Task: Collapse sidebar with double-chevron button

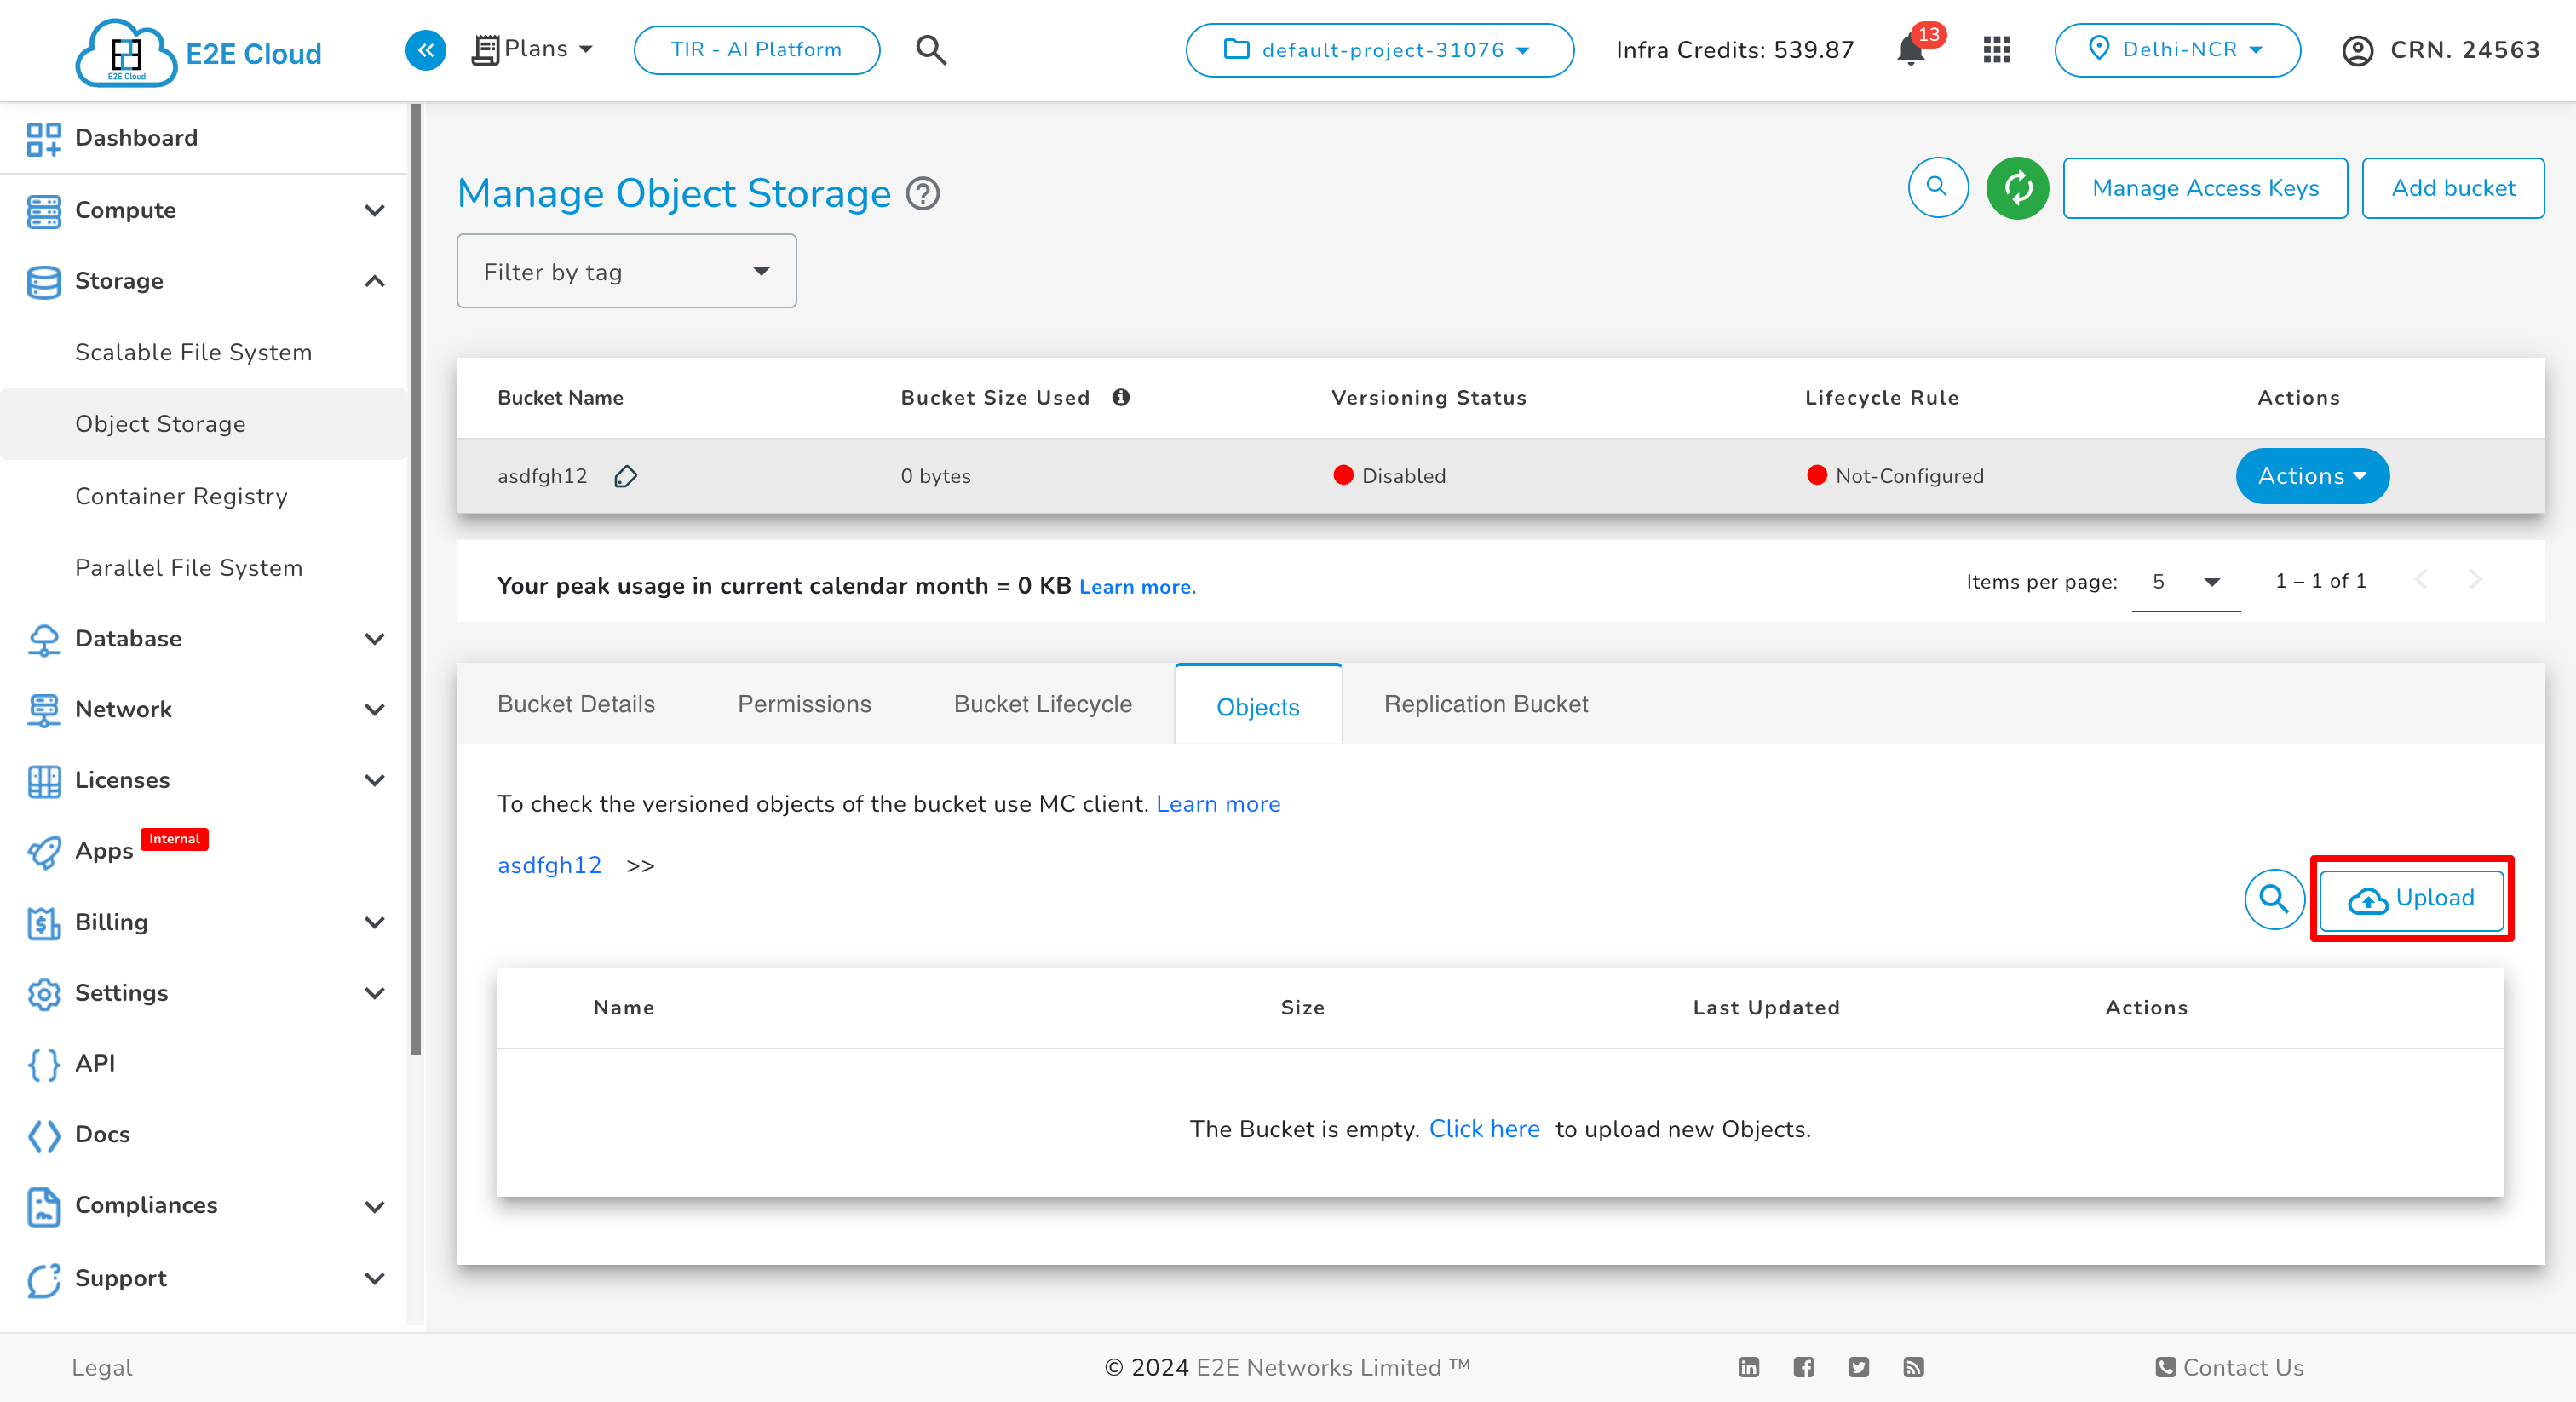Action: click(x=425, y=50)
